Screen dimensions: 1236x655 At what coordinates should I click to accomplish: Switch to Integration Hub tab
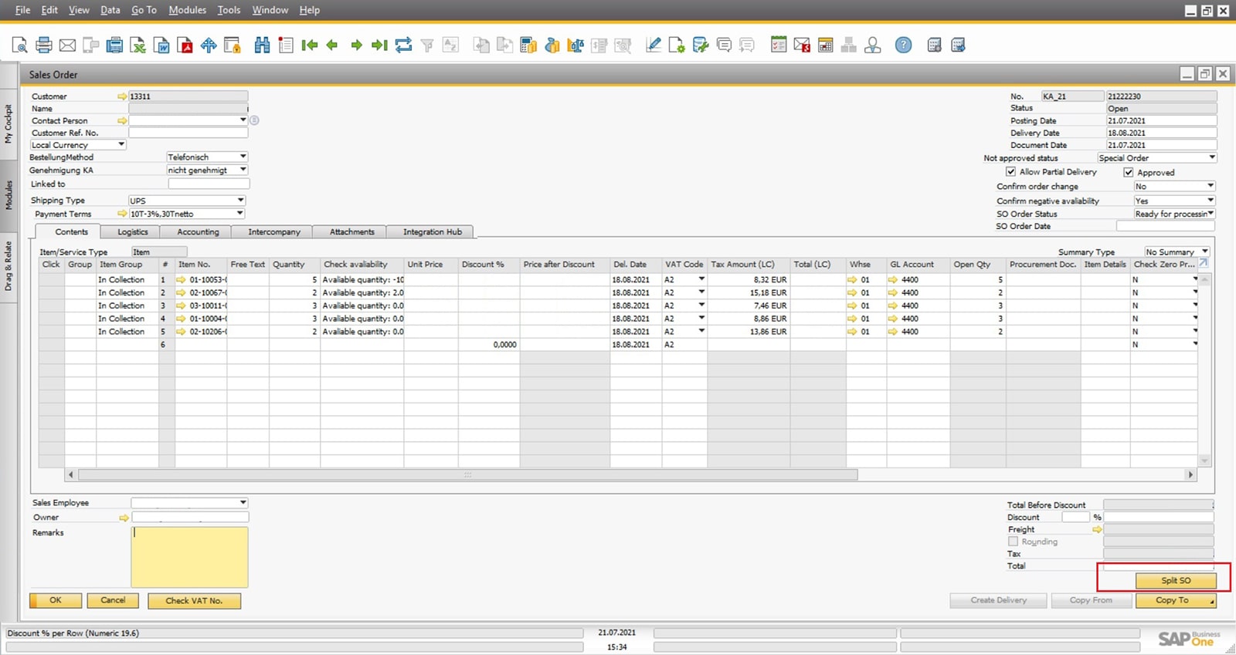point(432,231)
